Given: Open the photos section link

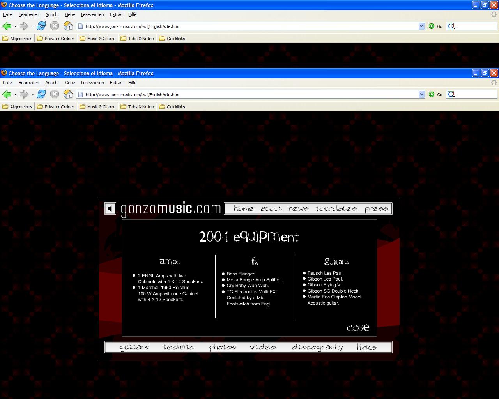Looking at the screenshot, I should click(223, 347).
